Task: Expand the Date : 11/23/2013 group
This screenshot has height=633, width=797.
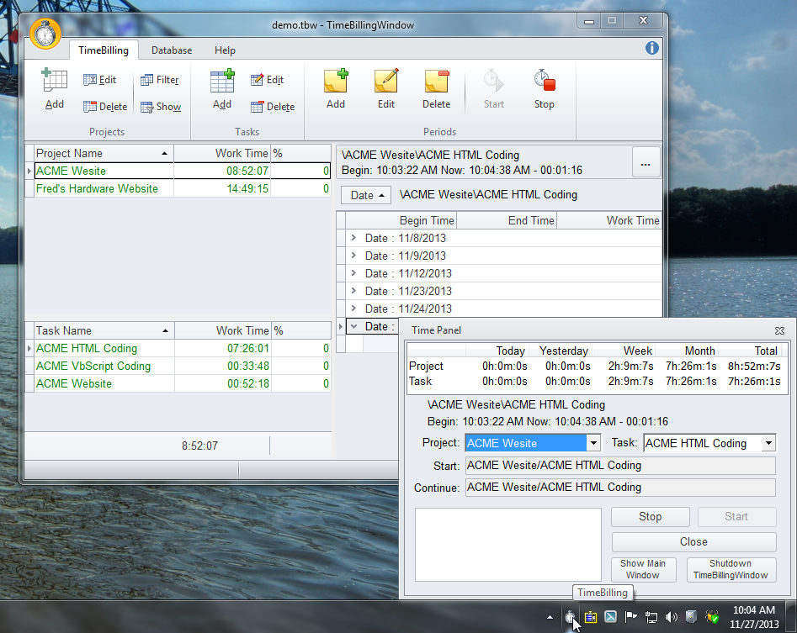Action: click(354, 291)
